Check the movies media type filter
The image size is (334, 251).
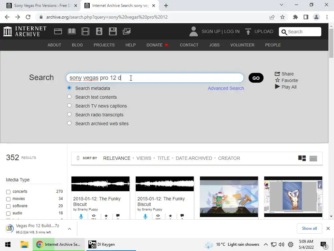point(8,199)
